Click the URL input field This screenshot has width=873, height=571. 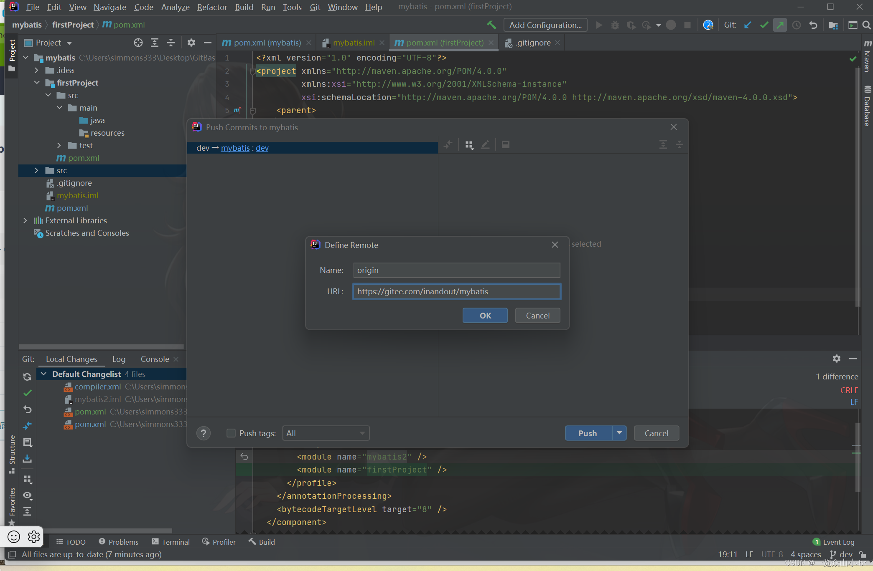[x=456, y=291]
